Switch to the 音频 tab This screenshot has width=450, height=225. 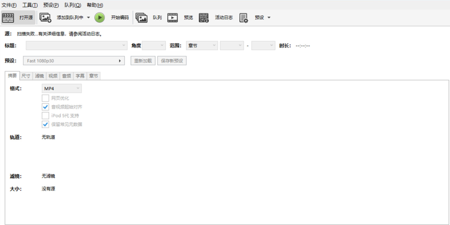click(x=67, y=76)
